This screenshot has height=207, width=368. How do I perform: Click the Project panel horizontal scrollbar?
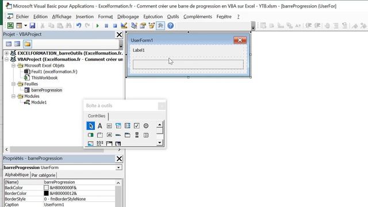coord(57,149)
